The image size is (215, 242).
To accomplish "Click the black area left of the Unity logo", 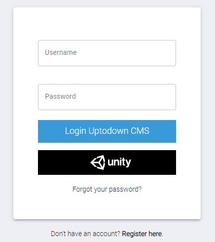I will pos(64,162).
